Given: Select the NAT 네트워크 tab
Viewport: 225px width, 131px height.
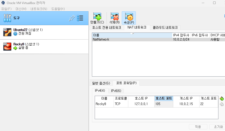Looking at the screenshot, I should 137,27.
